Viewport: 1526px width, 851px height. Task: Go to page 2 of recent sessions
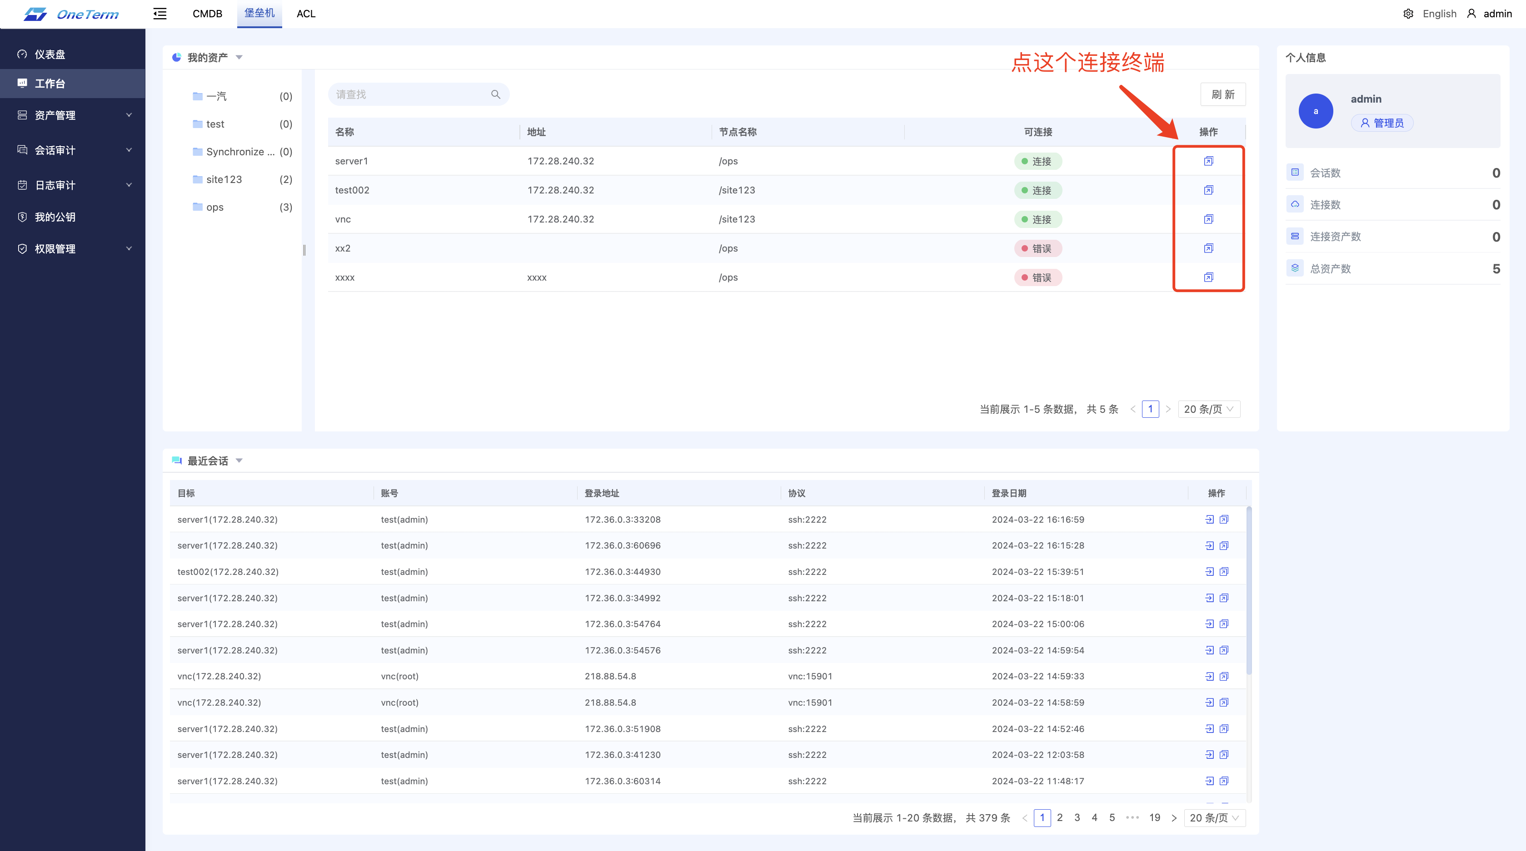coord(1060,818)
